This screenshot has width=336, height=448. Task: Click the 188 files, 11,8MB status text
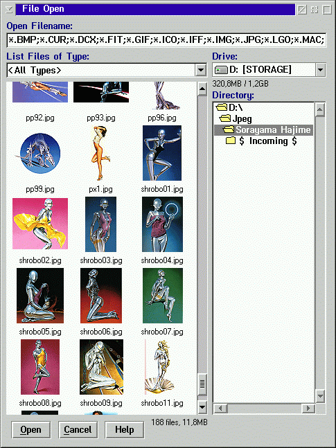pyautogui.click(x=179, y=422)
